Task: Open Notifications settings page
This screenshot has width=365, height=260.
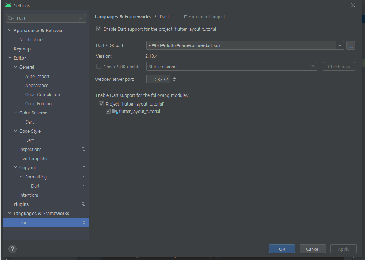Action: click(32, 39)
